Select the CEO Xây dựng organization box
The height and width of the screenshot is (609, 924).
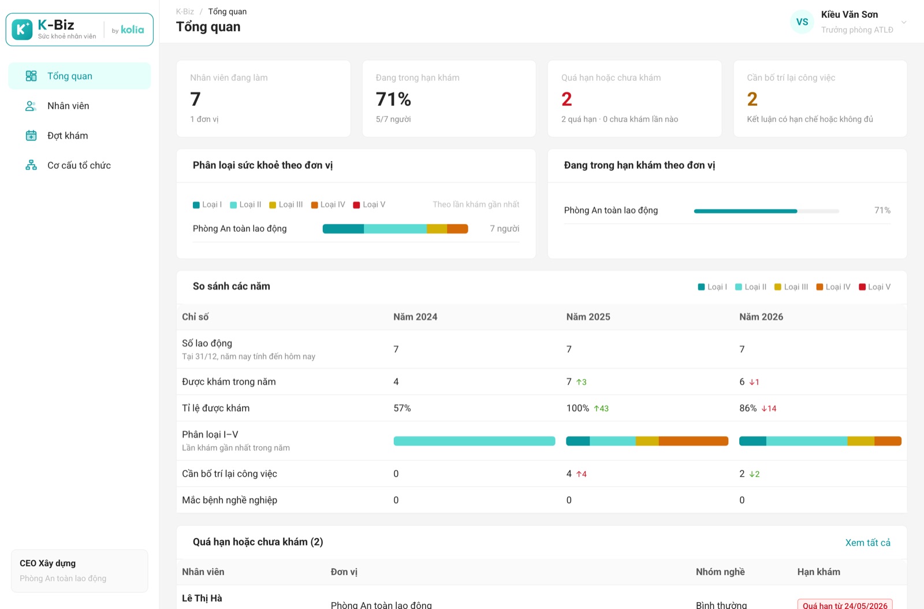tap(80, 571)
